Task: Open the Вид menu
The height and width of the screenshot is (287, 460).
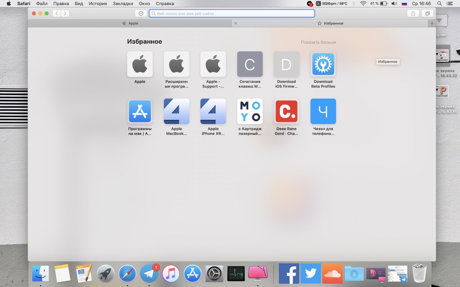Action: pos(79,4)
